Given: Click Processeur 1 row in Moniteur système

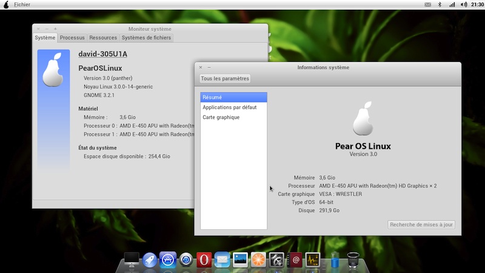Looking at the screenshot, I should pyautogui.click(x=139, y=134).
